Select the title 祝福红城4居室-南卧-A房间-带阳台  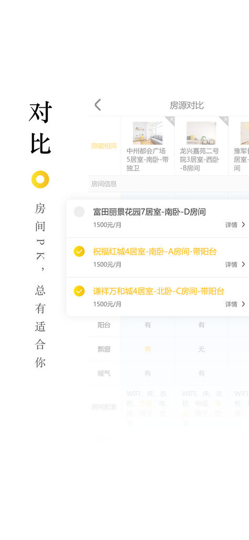(x=155, y=252)
